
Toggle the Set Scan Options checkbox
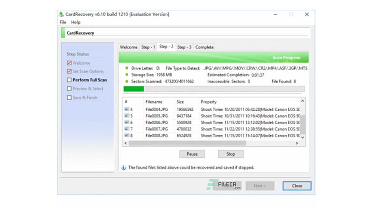tap(69, 71)
